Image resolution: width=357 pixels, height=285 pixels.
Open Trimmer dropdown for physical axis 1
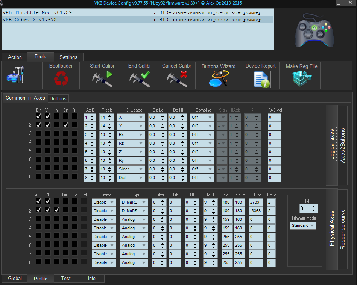pos(104,202)
